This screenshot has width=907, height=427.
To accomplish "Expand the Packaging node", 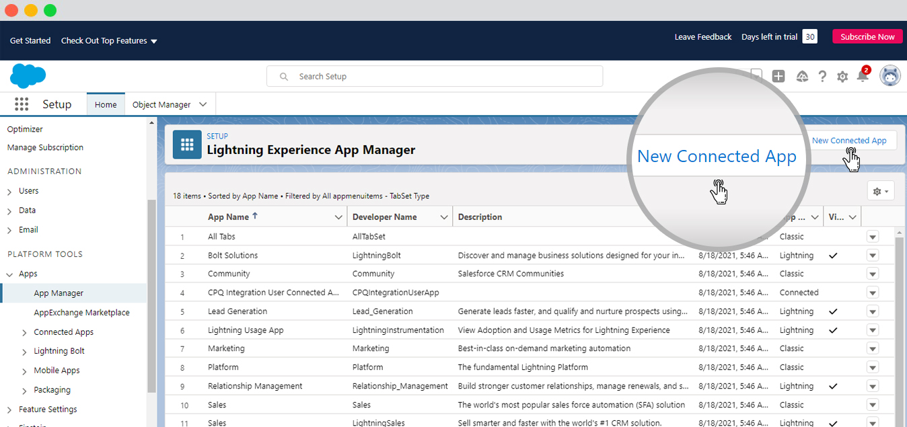I will (24, 391).
